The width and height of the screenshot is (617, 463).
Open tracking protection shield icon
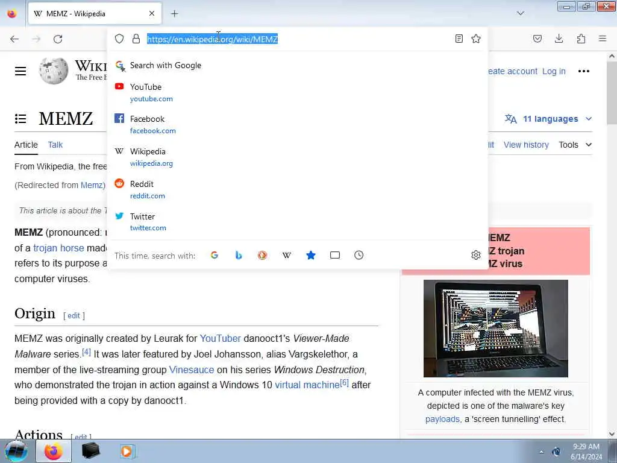click(x=119, y=39)
